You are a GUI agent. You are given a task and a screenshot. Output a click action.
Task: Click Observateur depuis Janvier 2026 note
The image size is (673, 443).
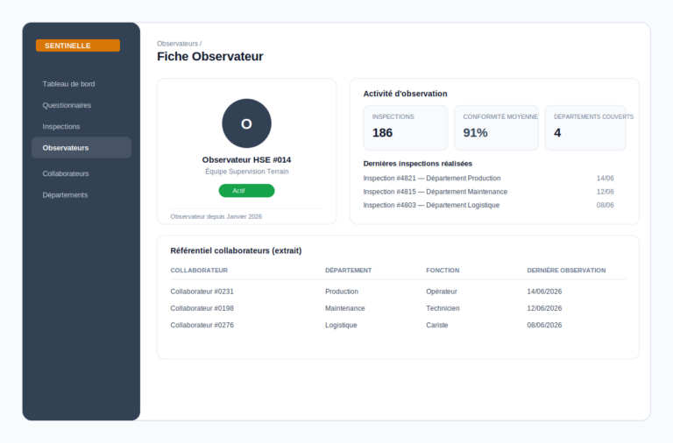[216, 216]
